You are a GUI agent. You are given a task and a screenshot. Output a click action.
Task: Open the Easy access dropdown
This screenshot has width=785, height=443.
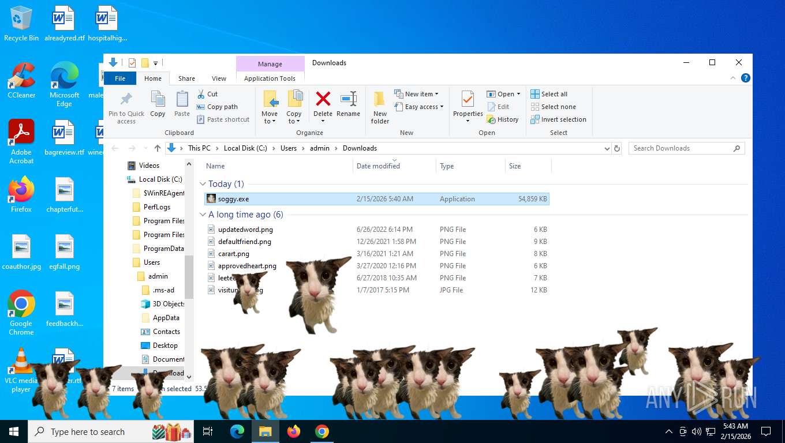click(420, 107)
